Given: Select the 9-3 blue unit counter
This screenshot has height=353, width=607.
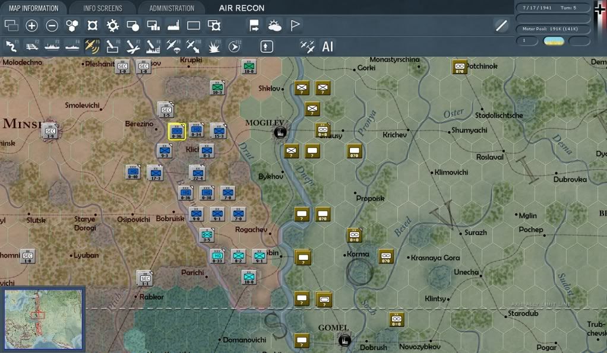Looking at the screenshot, I should tap(165, 151).
